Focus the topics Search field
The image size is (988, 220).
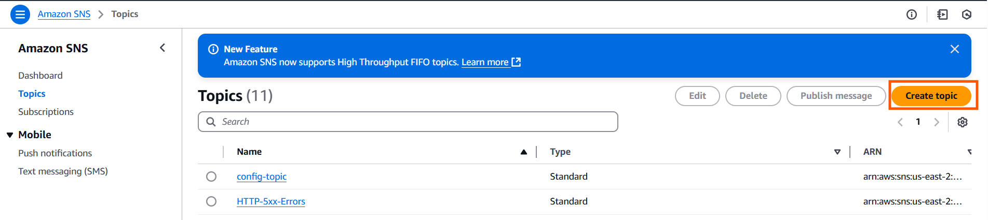[408, 122]
